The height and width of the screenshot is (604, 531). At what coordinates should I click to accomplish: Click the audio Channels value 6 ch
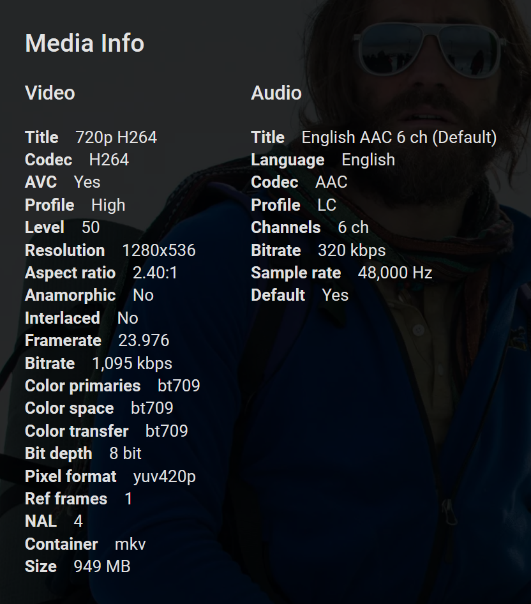(353, 227)
